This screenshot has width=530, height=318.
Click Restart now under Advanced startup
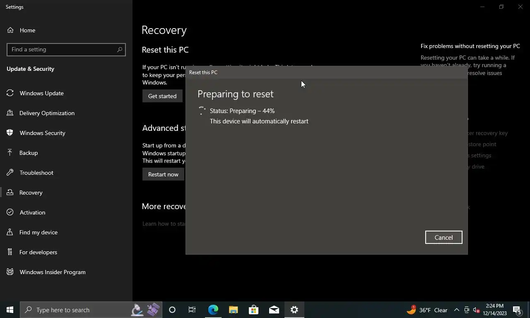[163, 174]
